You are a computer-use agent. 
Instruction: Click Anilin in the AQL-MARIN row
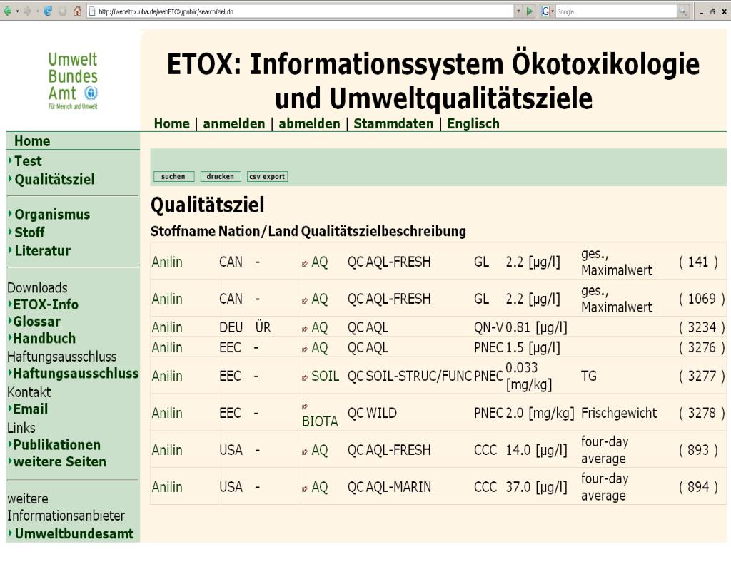[167, 487]
